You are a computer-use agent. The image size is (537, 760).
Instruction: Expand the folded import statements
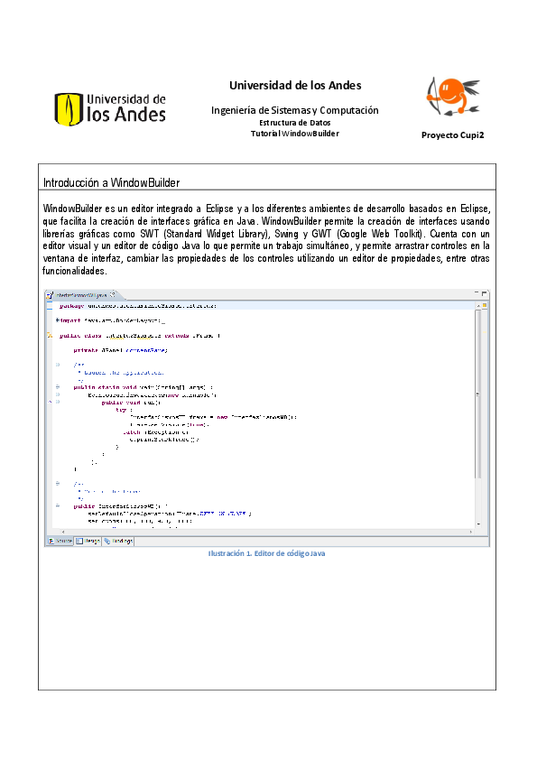pyautogui.click(x=58, y=320)
